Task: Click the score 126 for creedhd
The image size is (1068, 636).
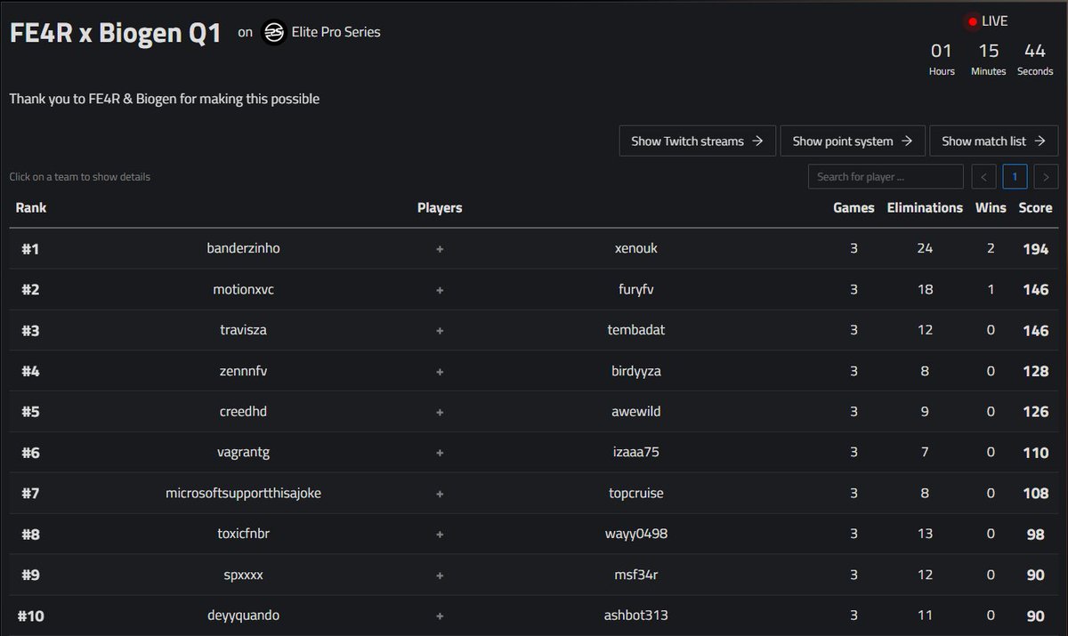Action: coord(1036,412)
